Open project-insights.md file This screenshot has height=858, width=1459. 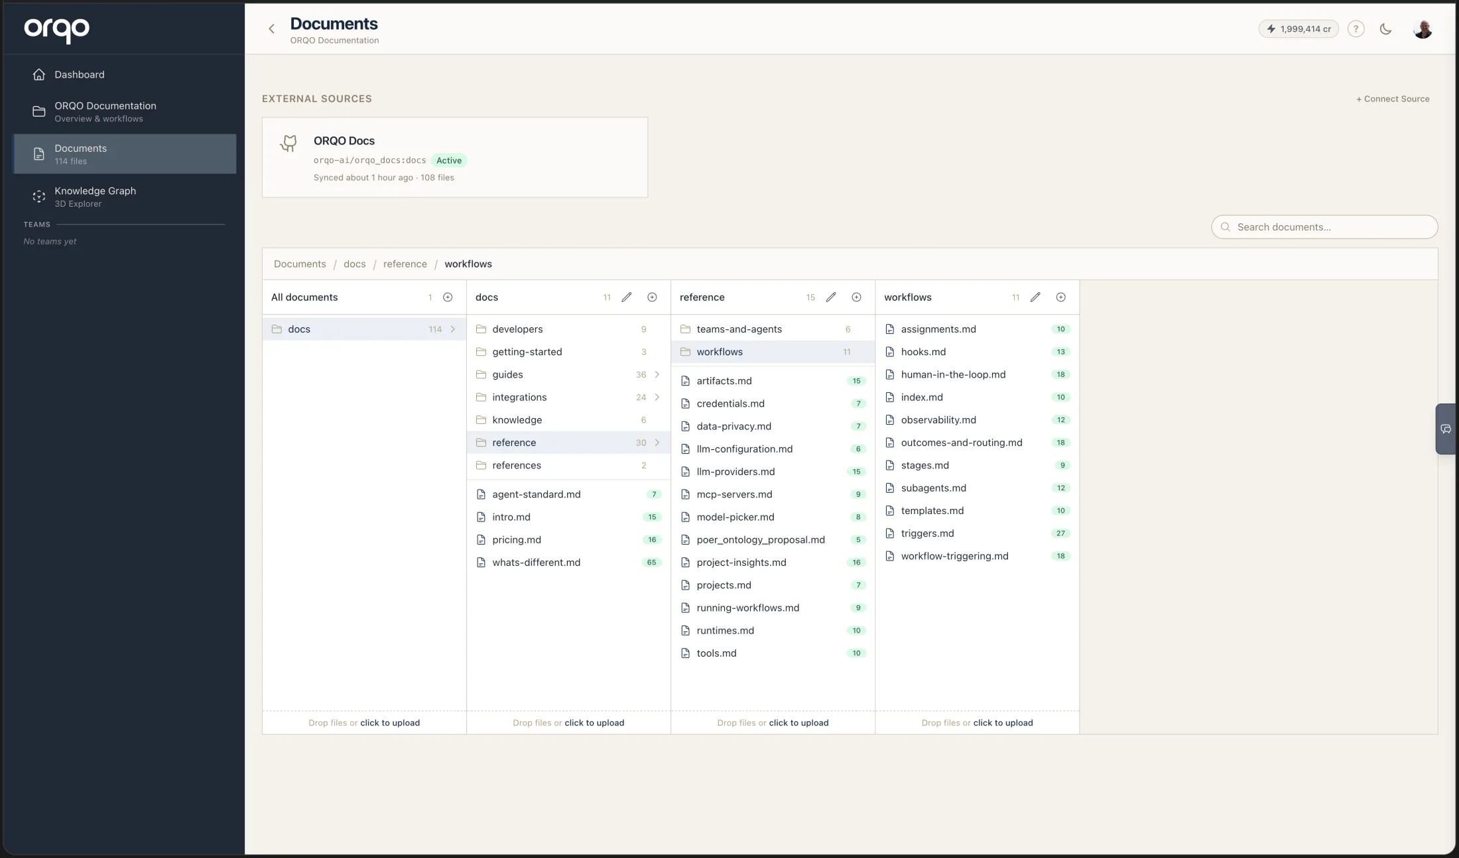pos(773,563)
